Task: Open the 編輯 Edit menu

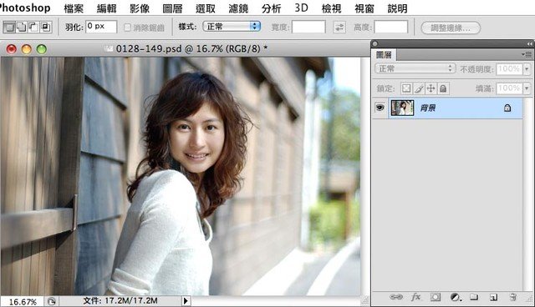Action: click(107, 8)
